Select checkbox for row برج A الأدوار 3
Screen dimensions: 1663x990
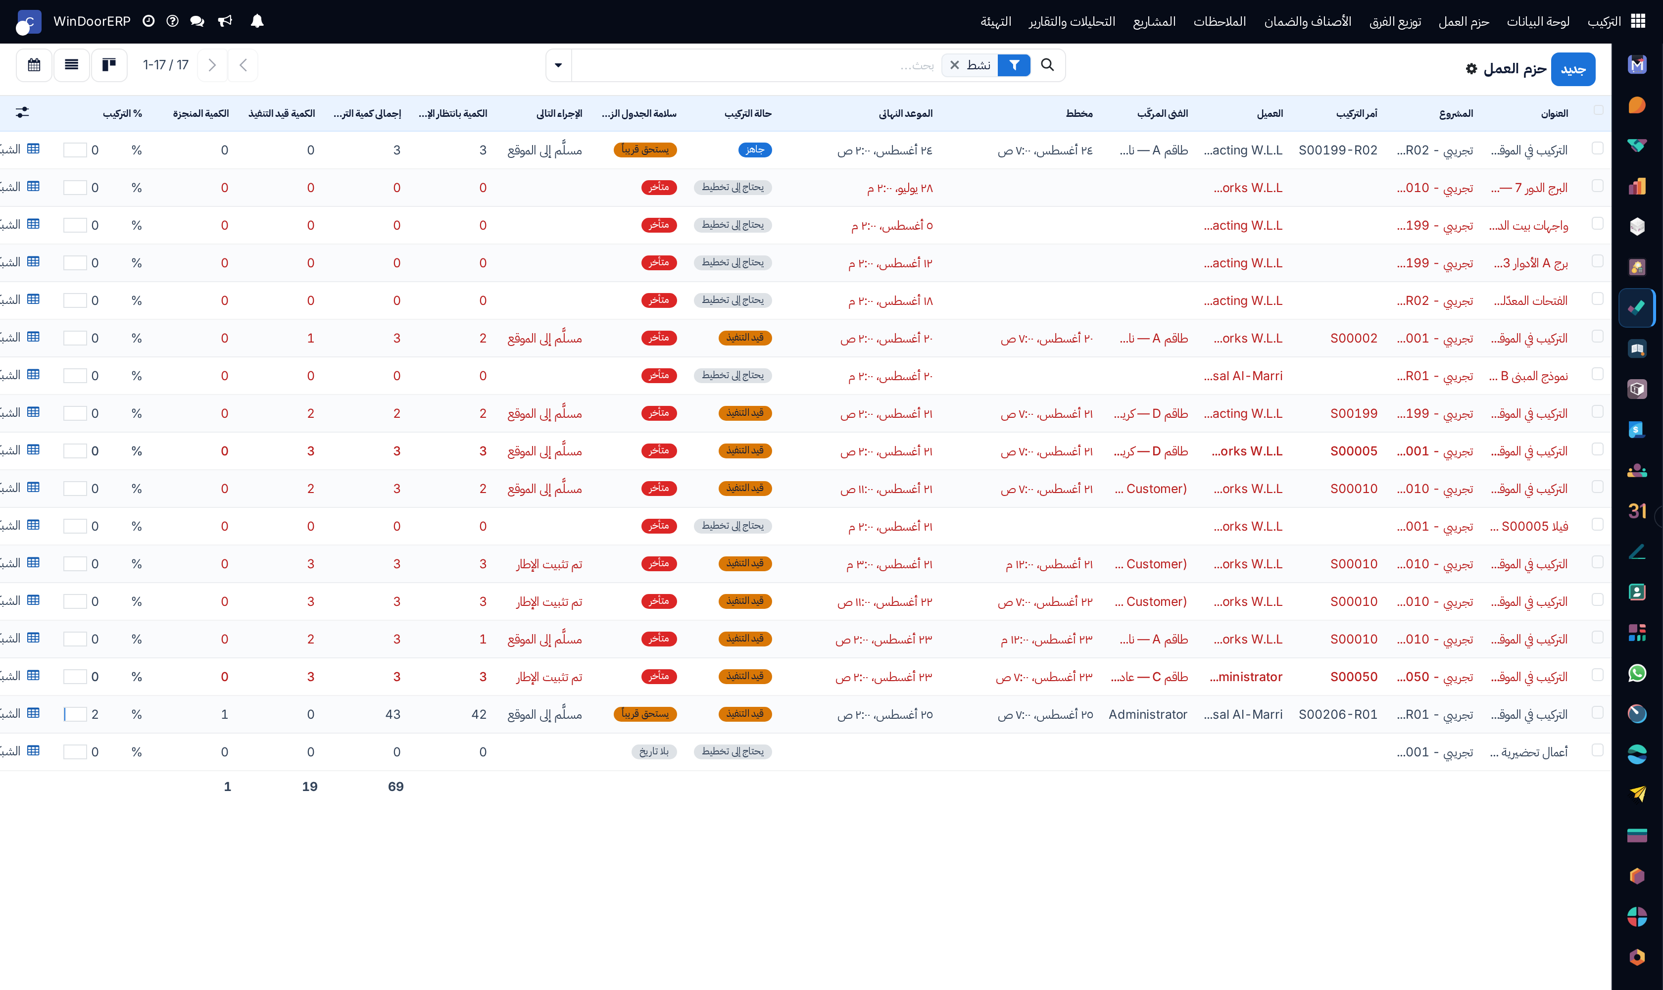[1598, 261]
